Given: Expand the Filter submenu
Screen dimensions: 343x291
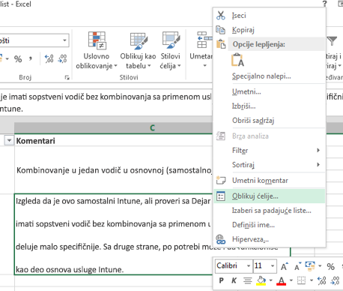Looking at the screenshot, I should click(318, 150).
